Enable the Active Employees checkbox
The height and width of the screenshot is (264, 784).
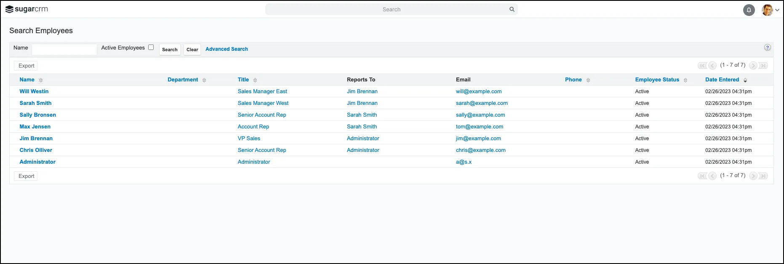pyautogui.click(x=151, y=47)
